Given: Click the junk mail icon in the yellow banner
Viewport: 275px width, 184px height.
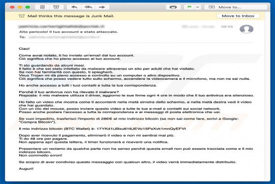Looking at the screenshot, I should [22, 16].
